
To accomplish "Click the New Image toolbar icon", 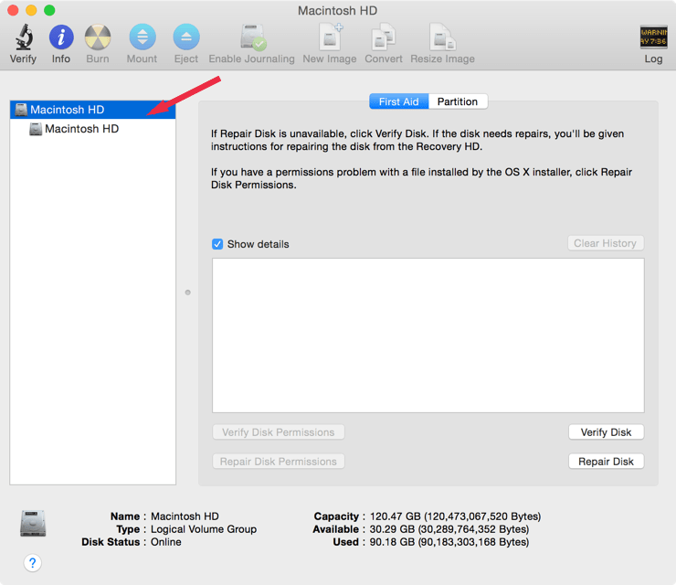I will pos(331,37).
